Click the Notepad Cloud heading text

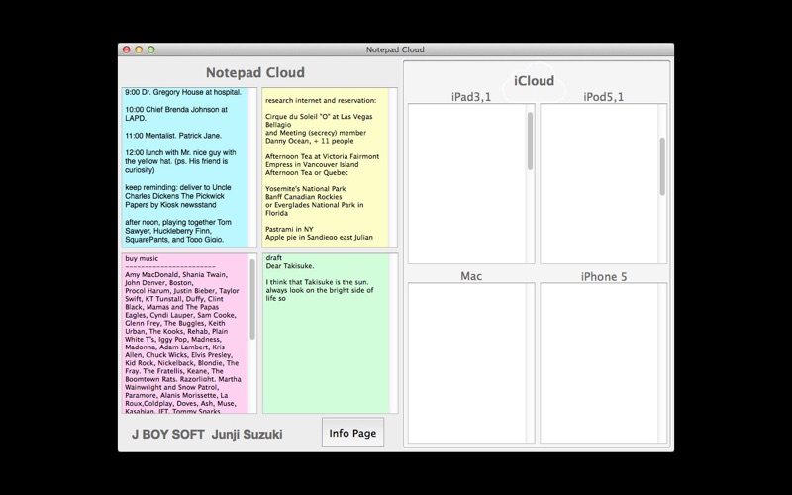[255, 72]
